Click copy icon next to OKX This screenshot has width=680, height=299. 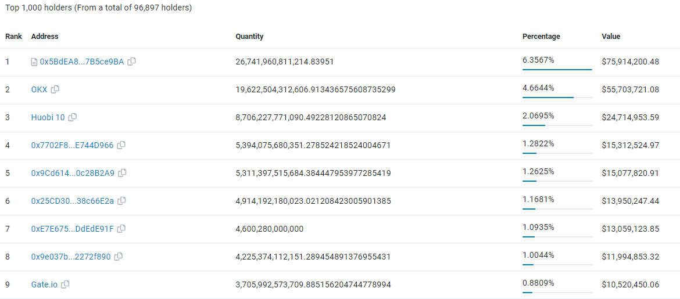55,89
